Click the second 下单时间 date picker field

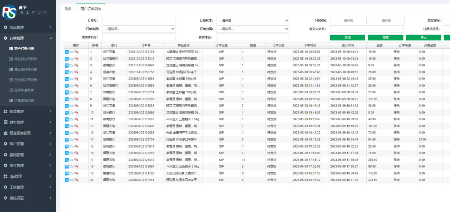point(386,20)
